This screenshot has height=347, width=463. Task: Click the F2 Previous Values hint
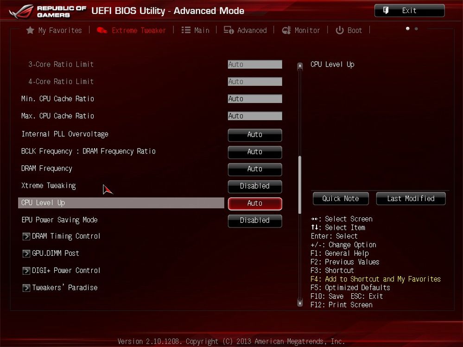(x=345, y=262)
